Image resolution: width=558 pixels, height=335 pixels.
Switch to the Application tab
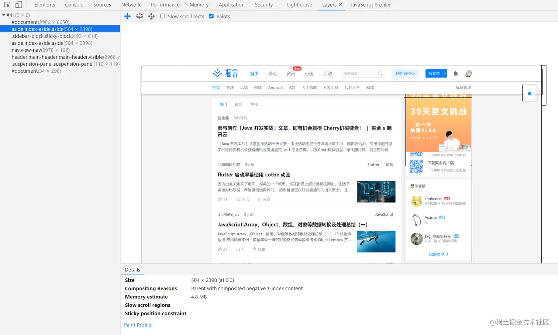point(231,5)
